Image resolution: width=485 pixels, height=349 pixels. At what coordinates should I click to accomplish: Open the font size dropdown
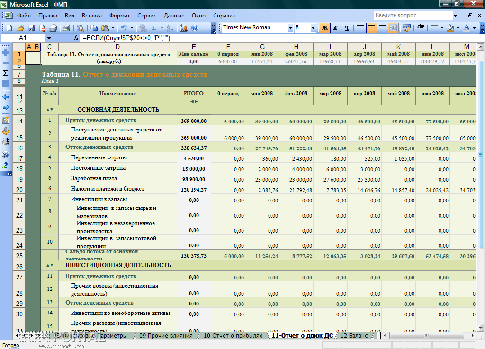pyautogui.click(x=313, y=28)
